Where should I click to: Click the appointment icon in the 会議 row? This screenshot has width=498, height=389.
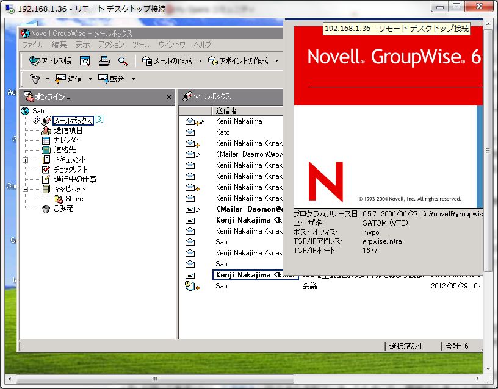190,286
